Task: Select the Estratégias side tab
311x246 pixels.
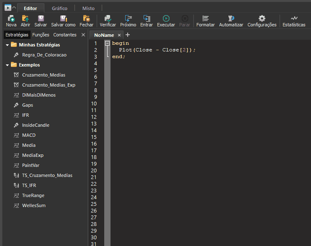Action: [x=17, y=35]
